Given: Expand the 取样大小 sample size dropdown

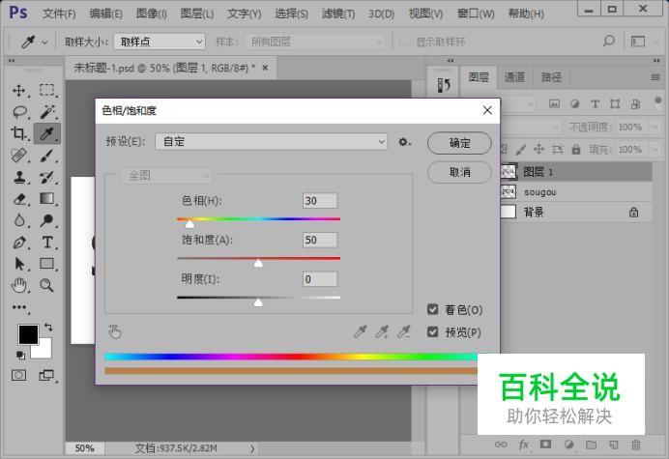Looking at the screenshot, I should [x=160, y=42].
